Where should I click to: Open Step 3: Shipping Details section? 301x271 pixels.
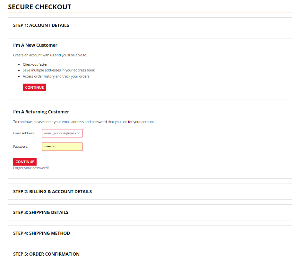point(41,212)
